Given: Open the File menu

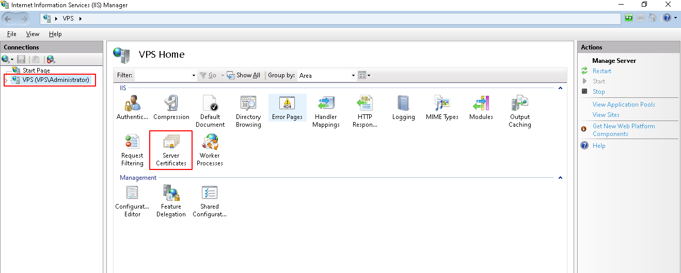Looking at the screenshot, I should coord(11,34).
